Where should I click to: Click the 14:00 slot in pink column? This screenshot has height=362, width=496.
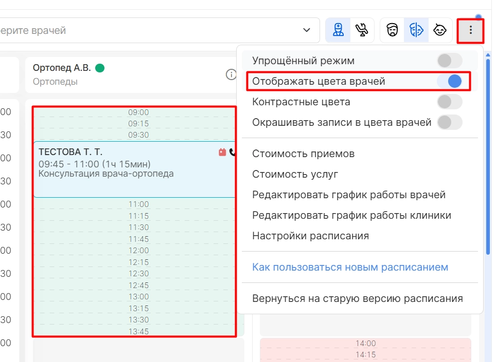pos(365,343)
